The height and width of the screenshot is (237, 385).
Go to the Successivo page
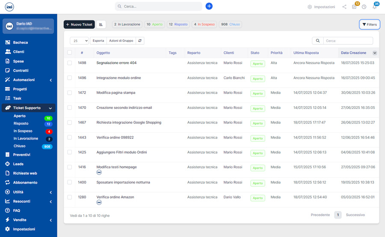pos(355,215)
